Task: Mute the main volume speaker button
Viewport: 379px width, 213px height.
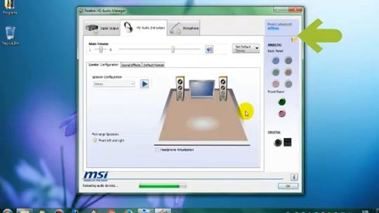Action: pos(209,49)
